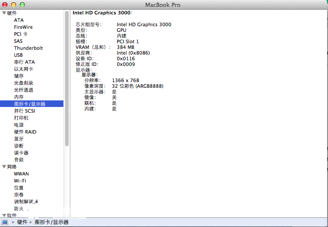Collapse the 硬件 (Hardware) section triangle
328x227 pixels.
tap(4, 13)
